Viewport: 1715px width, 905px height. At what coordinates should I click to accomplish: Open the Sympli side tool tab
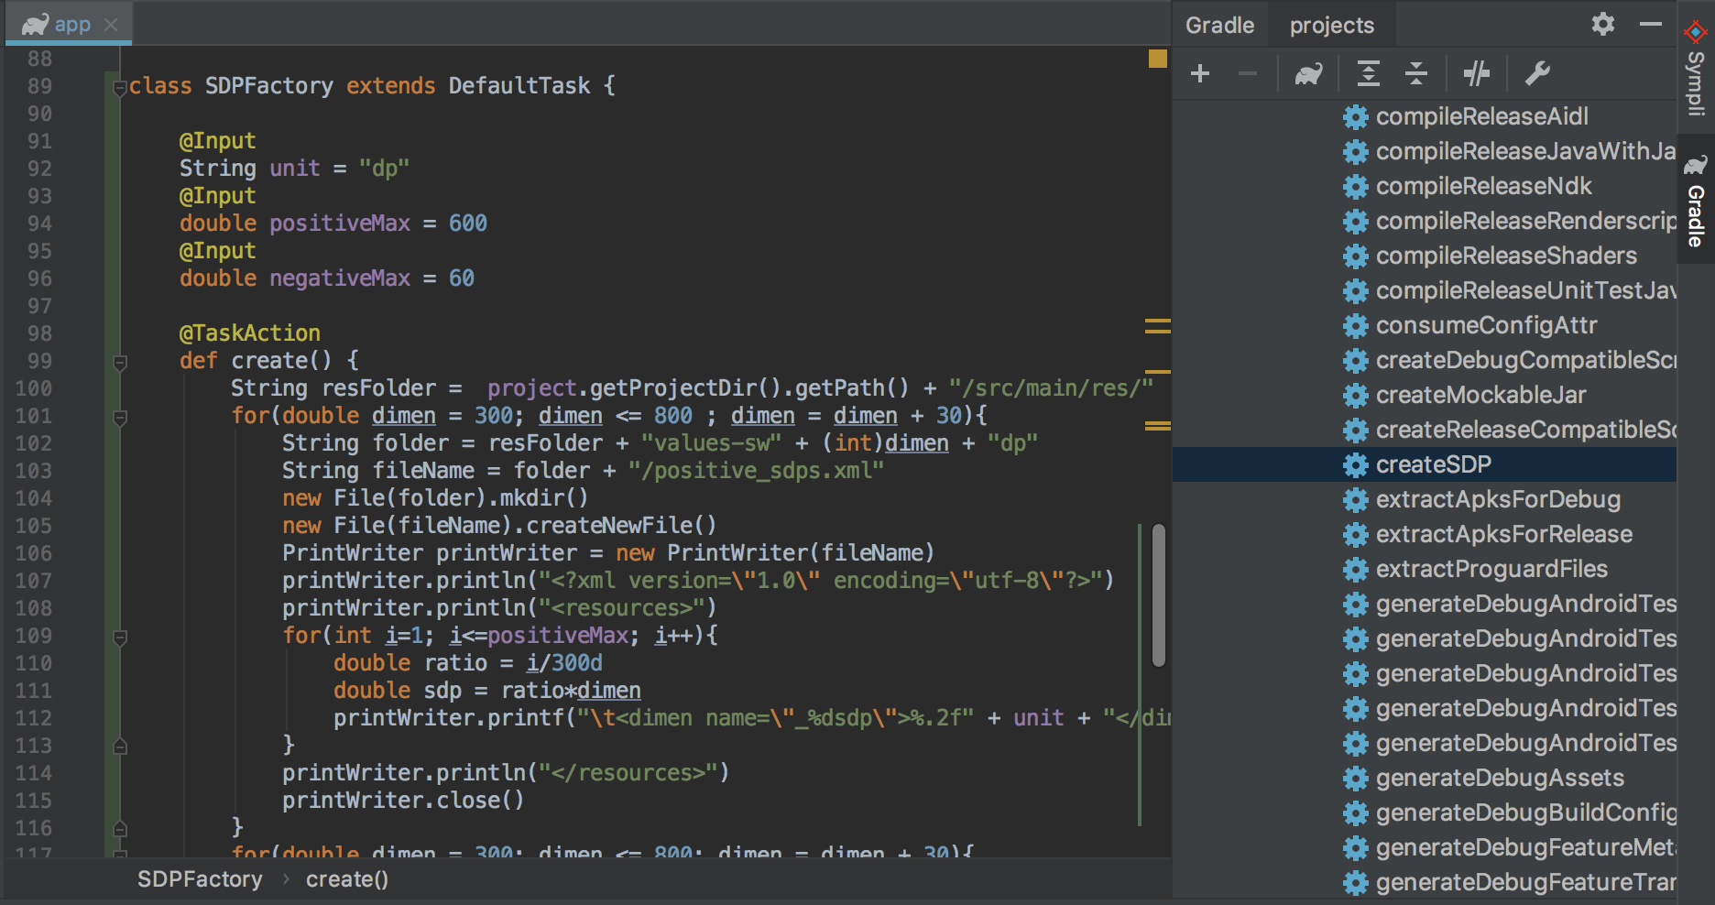click(x=1696, y=70)
